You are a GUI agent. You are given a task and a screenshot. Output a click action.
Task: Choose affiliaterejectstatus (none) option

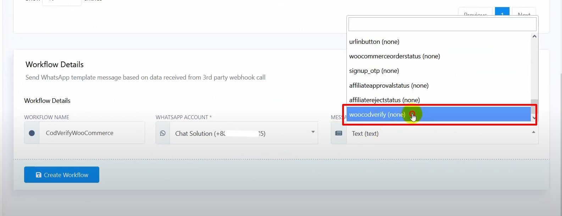[384, 100]
